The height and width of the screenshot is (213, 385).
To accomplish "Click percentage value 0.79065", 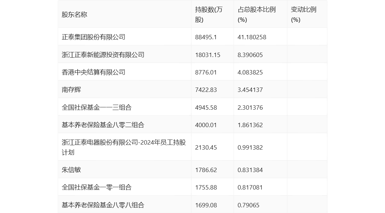I will [x=248, y=205].
